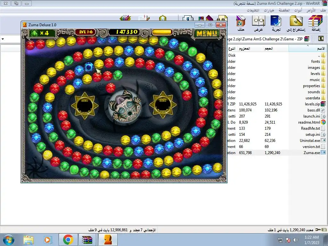
Task: Select the music folder row
Action: pos(277,79)
